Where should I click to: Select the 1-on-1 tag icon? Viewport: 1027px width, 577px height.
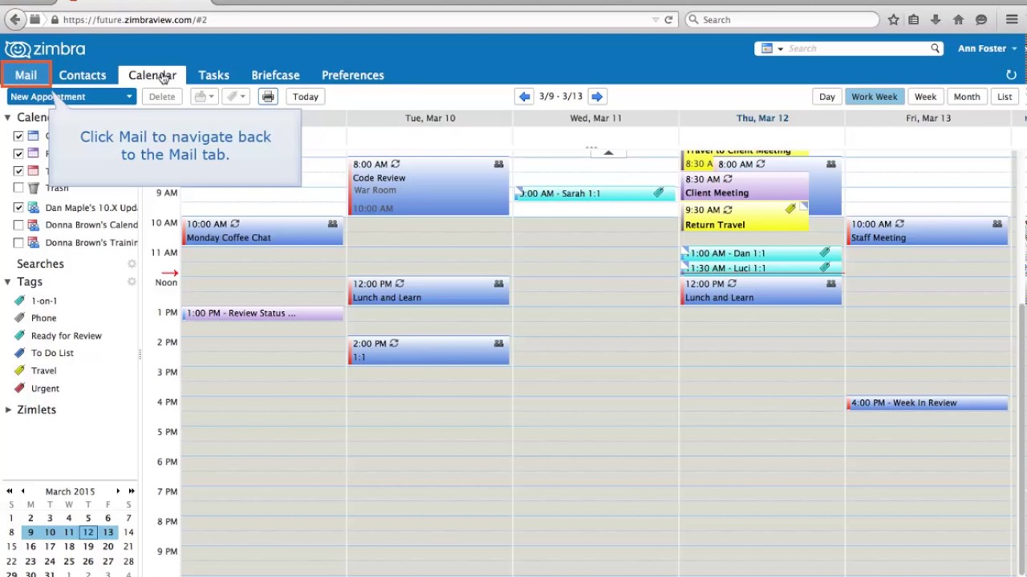(20, 301)
